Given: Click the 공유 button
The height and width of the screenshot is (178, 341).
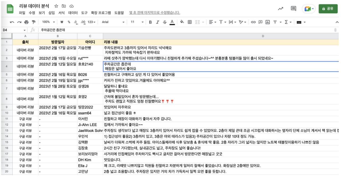Looking at the screenshot, I should [328, 8].
